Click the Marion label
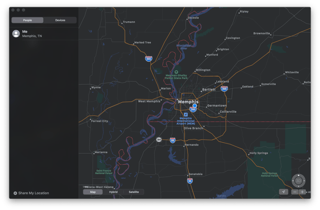 166,88
